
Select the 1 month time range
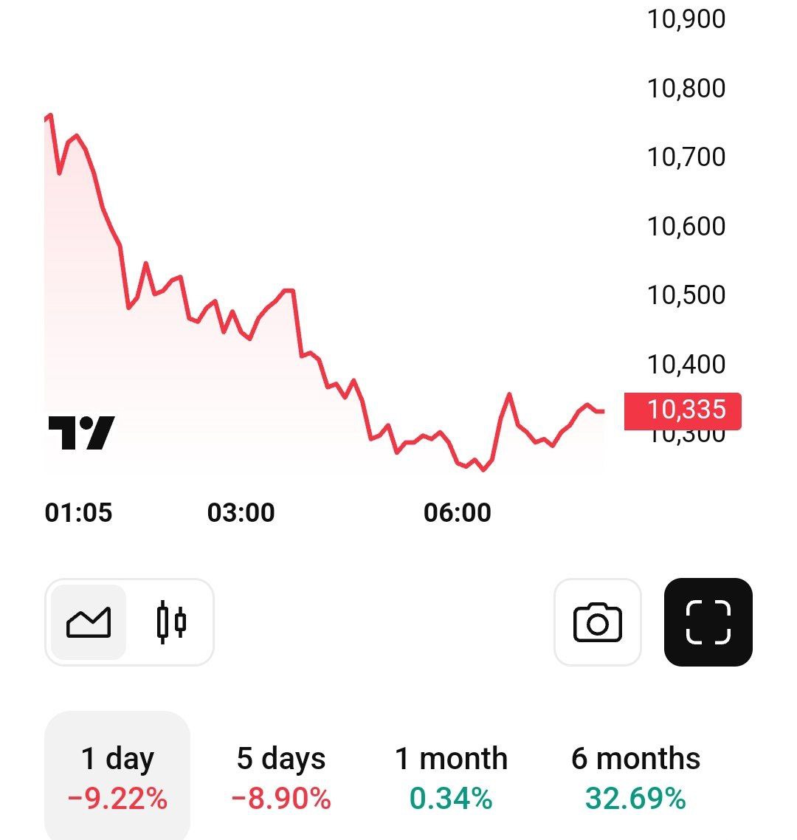[x=451, y=775]
